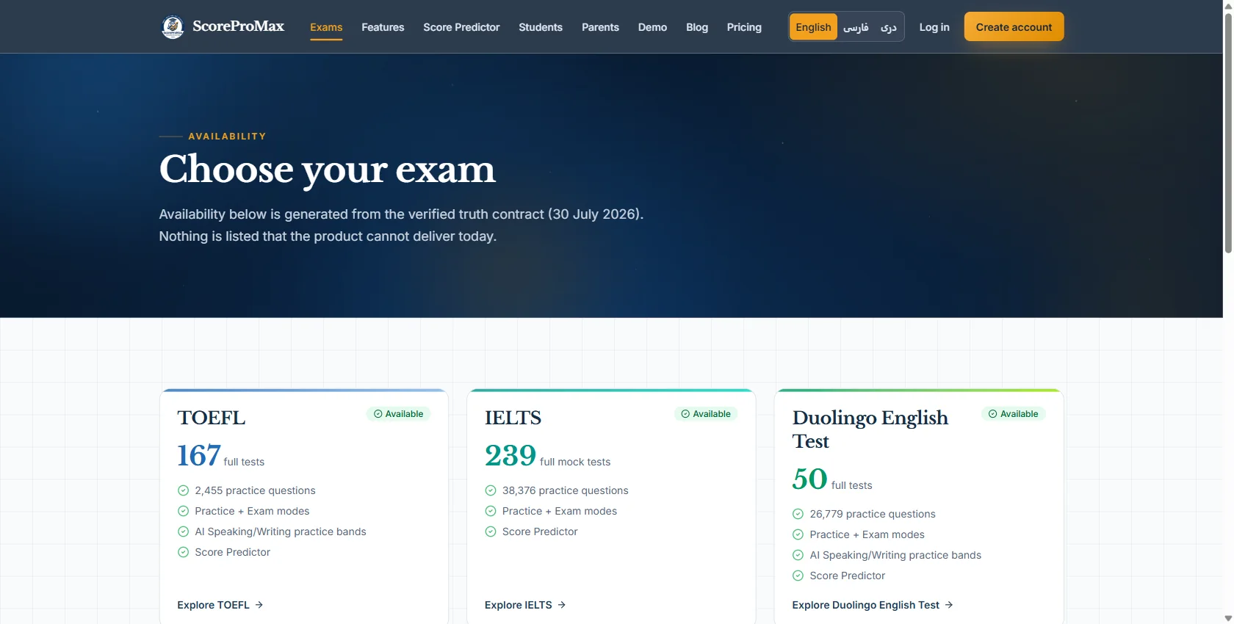The image size is (1234, 624).
Task: Open the Pricing page
Action: click(744, 27)
